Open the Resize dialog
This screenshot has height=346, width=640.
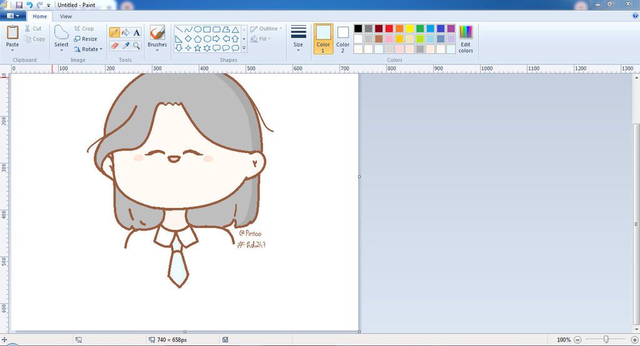click(x=86, y=39)
